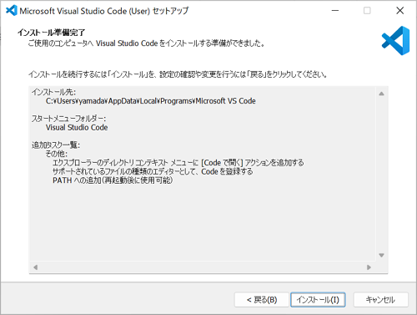Viewport: 417px width, 315px height.
Task: Click the VS Code icon in title bar
Action: pyautogui.click(x=12, y=11)
